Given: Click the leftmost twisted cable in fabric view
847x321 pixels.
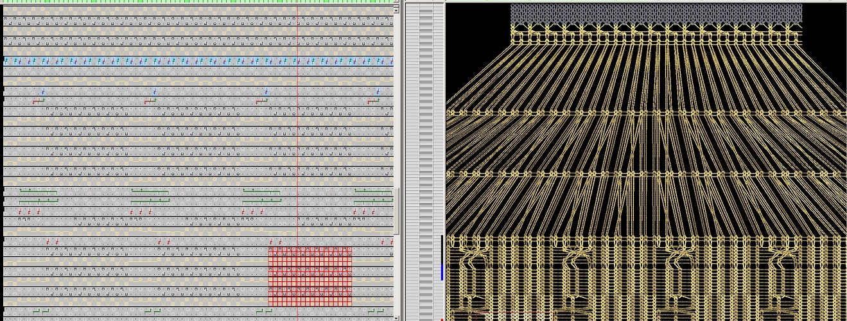Looking at the screenshot, I should 473,259.
